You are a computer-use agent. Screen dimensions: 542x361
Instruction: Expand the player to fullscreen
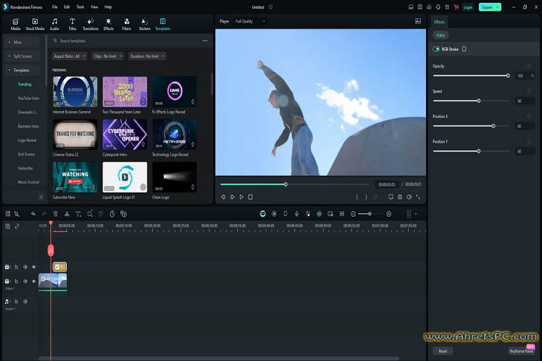419,197
